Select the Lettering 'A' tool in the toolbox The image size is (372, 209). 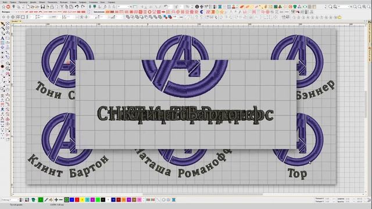[2, 38]
